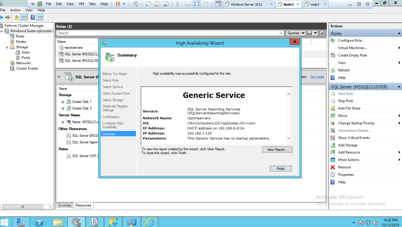
Task: Open Networks in the cluster tree
Action: pyautogui.click(x=23, y=63)
